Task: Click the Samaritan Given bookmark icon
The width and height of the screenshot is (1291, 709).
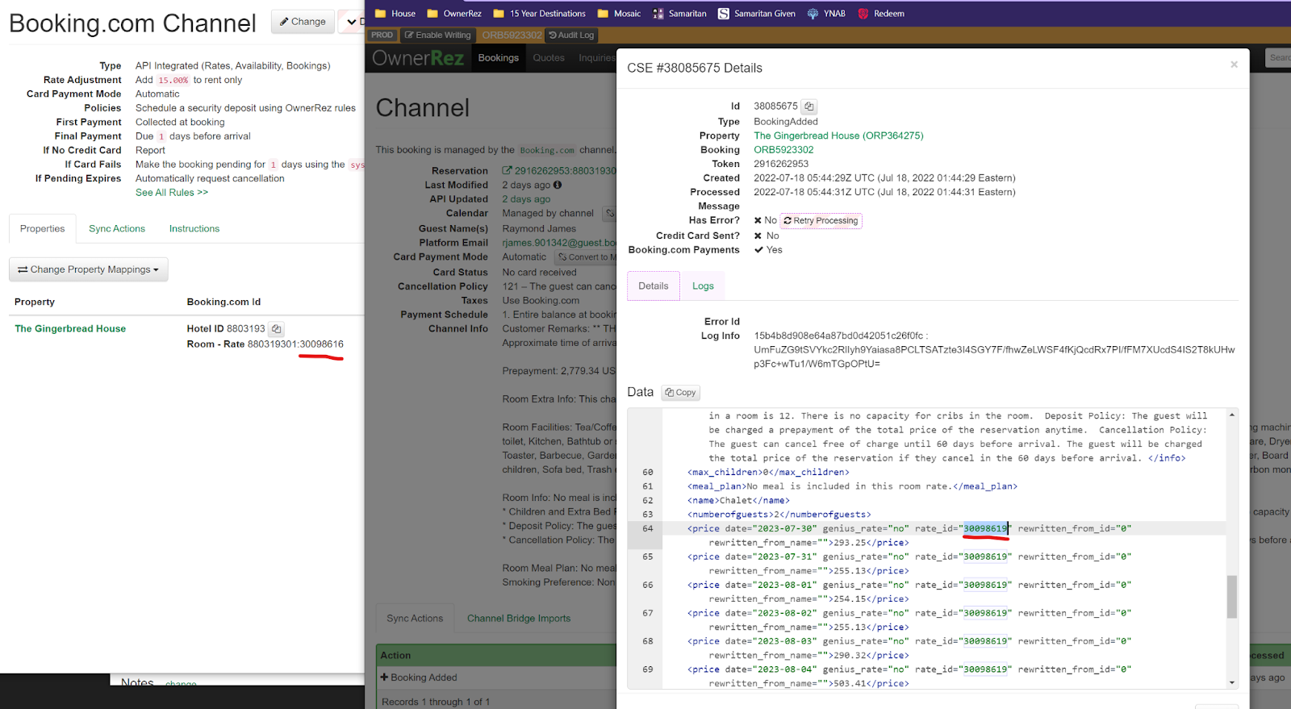Action: coord(724,14)
